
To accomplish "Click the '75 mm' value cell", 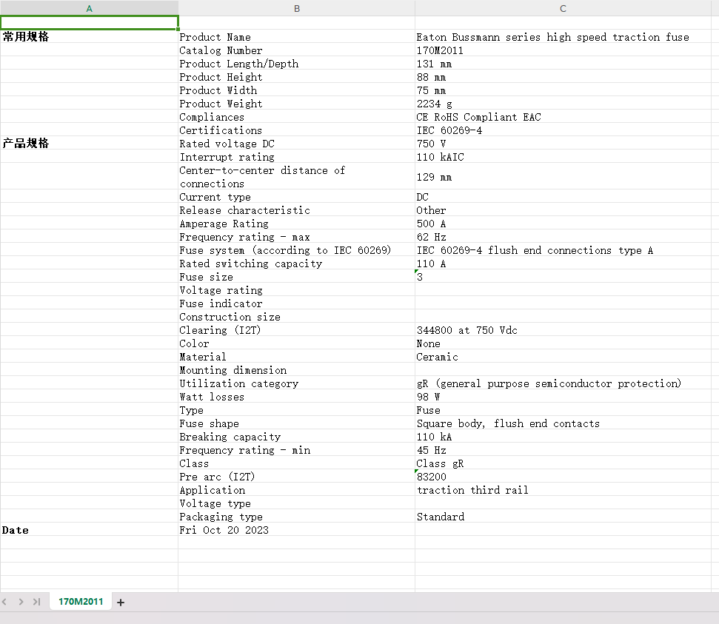I will (563, 90).
